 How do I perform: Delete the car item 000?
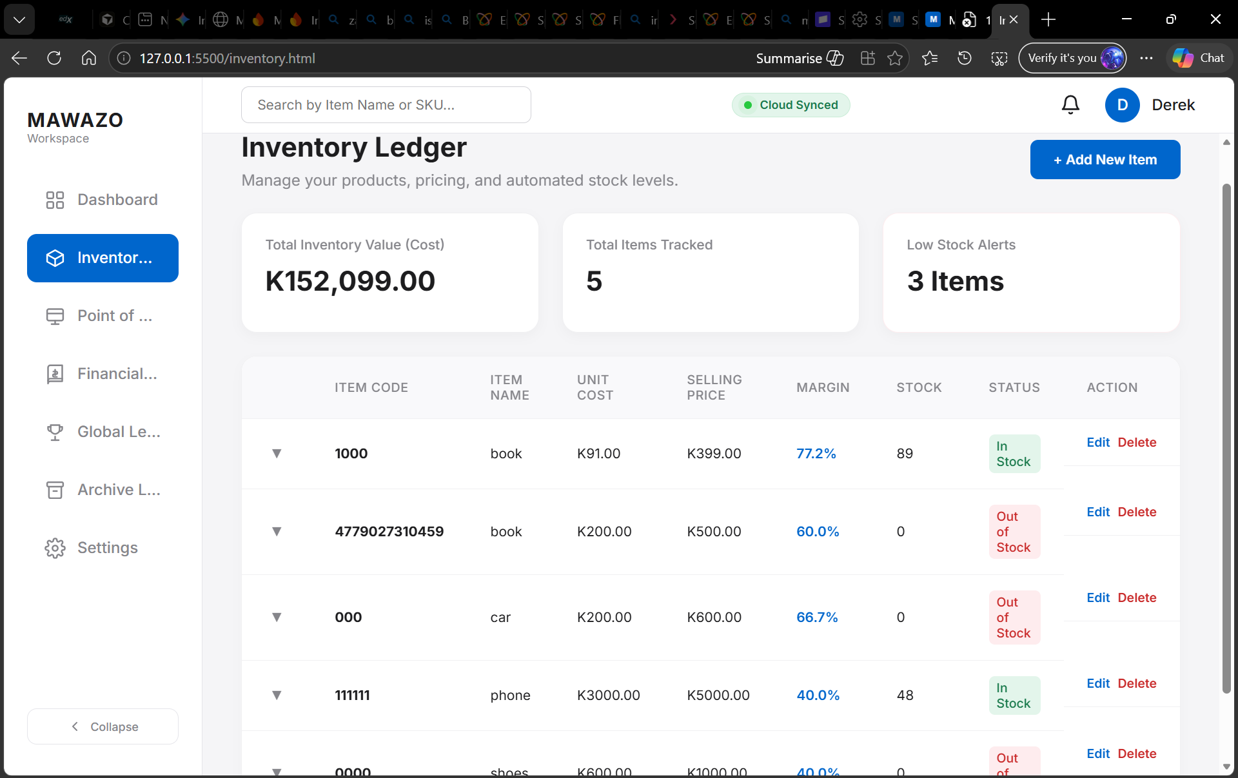pos(1137,598)
